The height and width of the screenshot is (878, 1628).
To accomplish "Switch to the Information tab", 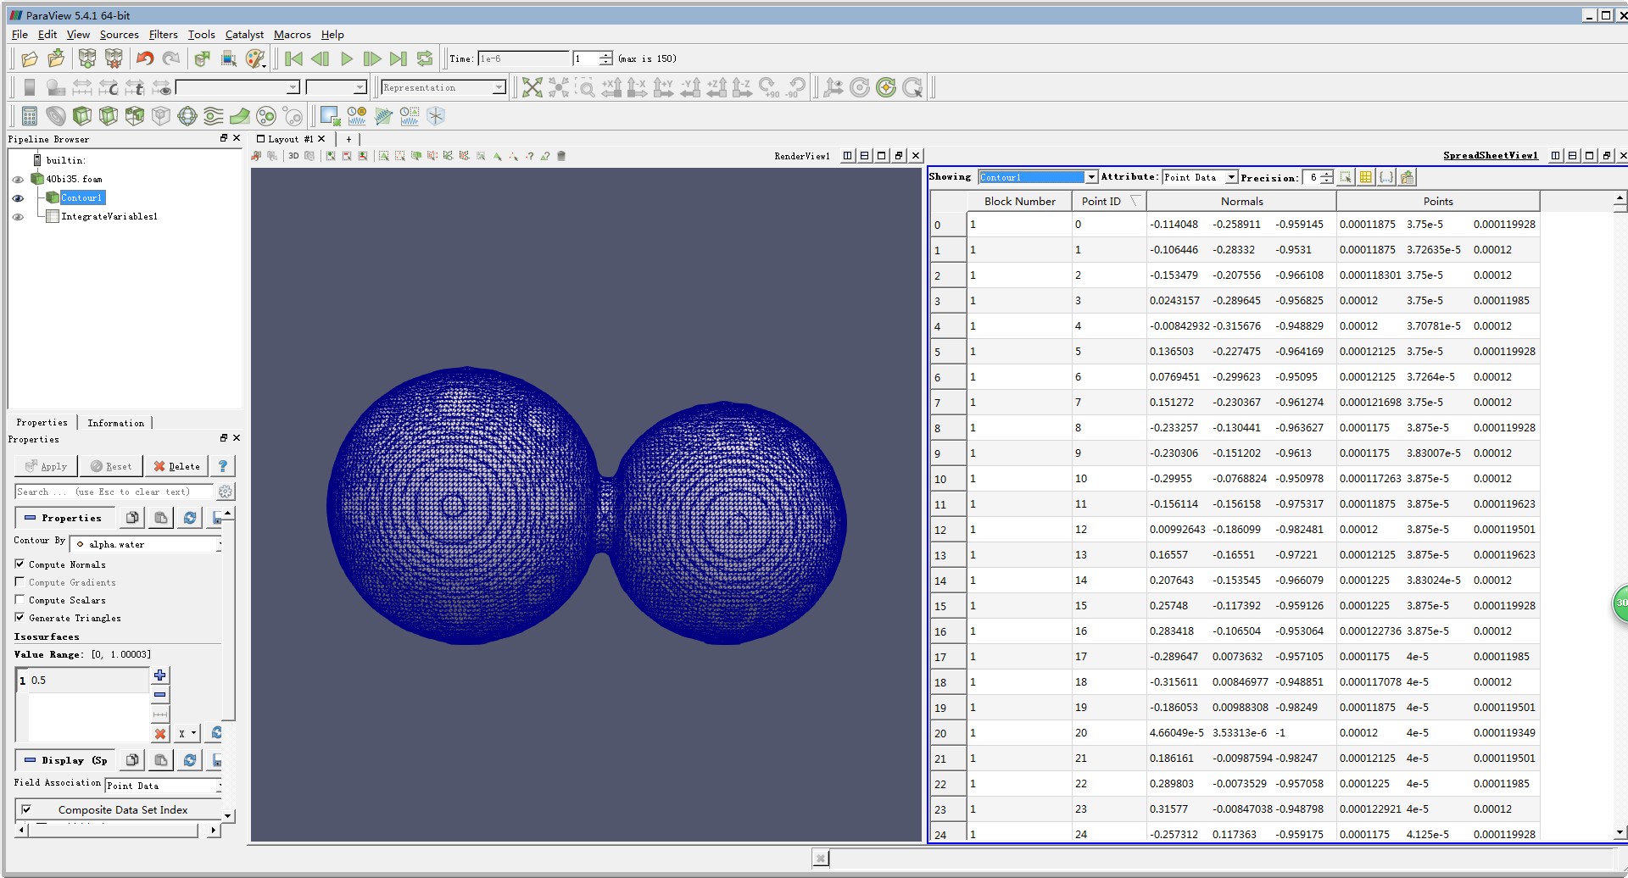I will tap(115, 423).
